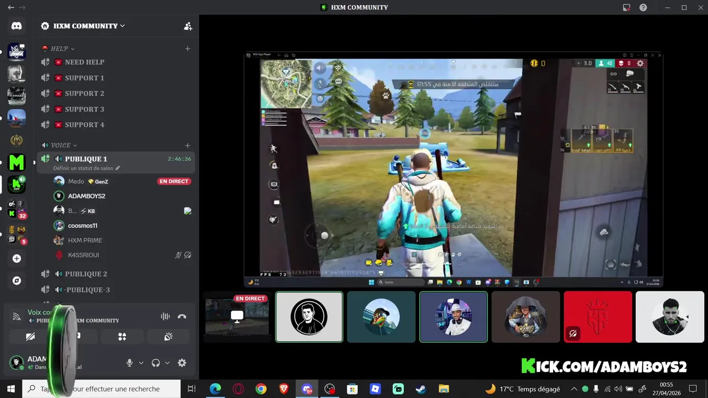The width and height of the screenshot is (708, 398).
Task: Join the NEED HELP voice channel
Action: click(x=116, y=62)
